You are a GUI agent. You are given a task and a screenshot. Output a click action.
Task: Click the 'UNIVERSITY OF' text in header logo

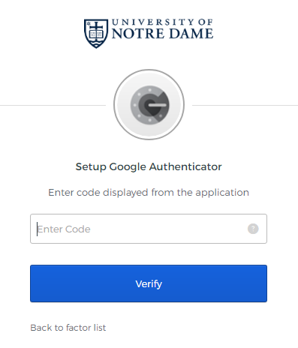pyautogui.click(x=162, y=22)
